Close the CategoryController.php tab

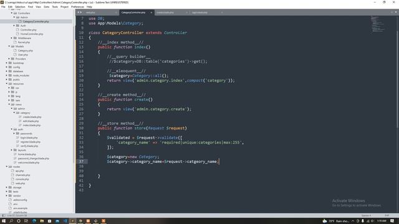(151, 12)
